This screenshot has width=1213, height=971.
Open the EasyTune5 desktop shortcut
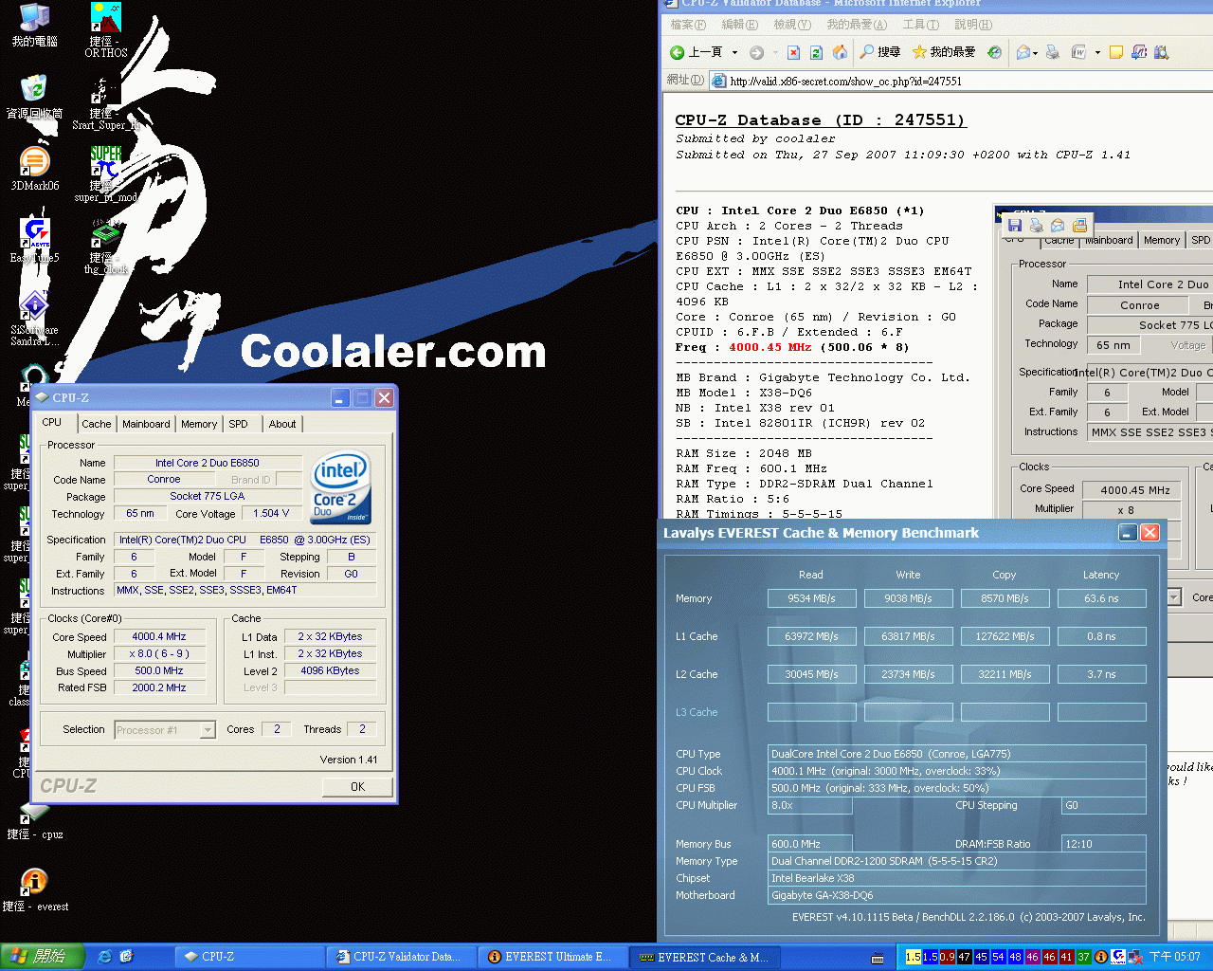34,242
